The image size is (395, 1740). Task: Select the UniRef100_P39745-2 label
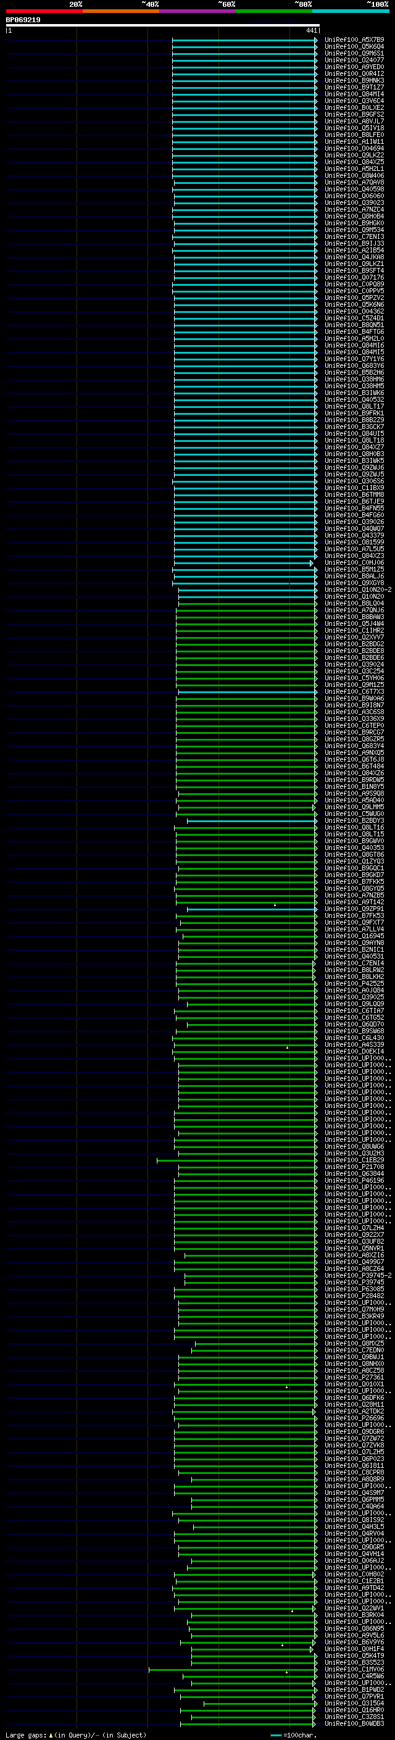coord(358,1275)
